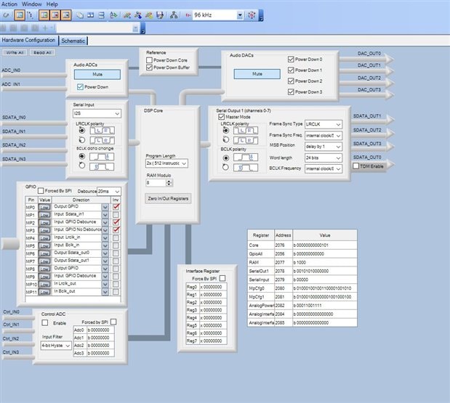Open the Serial Input I2S dropdown
Image resolution: width=450 pixels, height=403 pixels.
pyautogui.click(x=97, y=113)
